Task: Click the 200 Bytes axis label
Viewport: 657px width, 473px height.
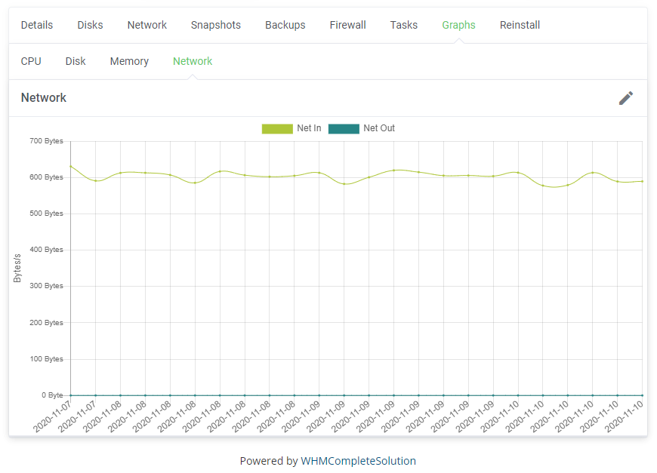Action: pyautogui.click(x=46, y=323)
